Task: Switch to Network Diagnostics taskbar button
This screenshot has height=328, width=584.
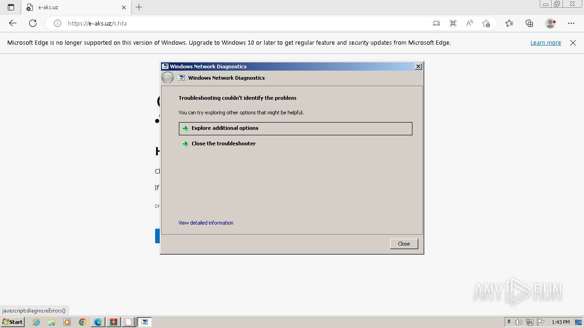Action: tap(145, 322)
